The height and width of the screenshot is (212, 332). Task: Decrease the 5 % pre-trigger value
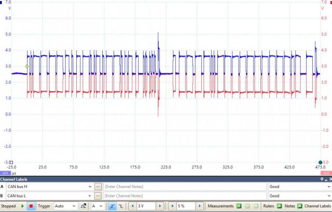pyautogui.click(x=172, y=206)
